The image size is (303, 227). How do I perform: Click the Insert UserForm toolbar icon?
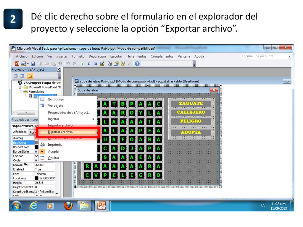tap(23, 64)
